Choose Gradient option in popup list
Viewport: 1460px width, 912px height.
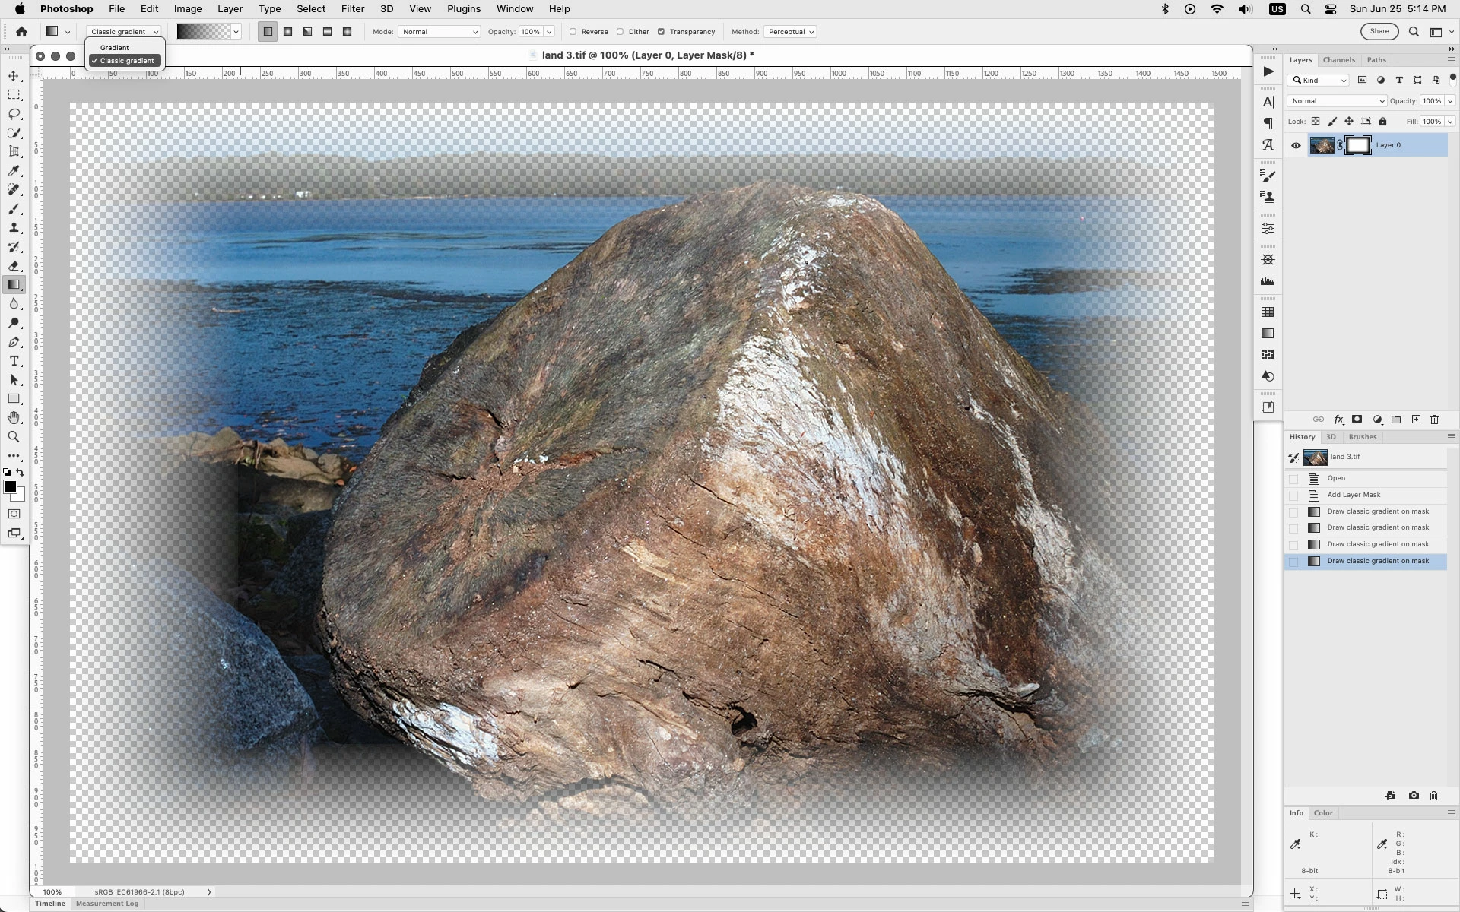tap(115, 48)
